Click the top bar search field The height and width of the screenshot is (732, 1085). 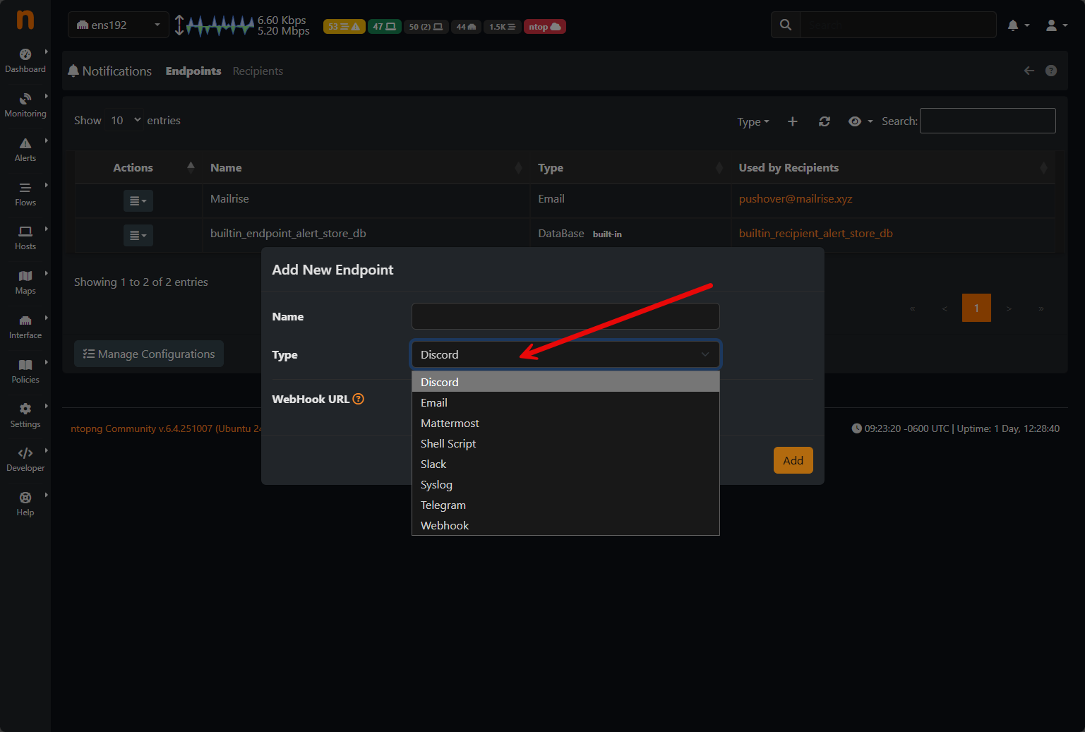coord(898,25)
